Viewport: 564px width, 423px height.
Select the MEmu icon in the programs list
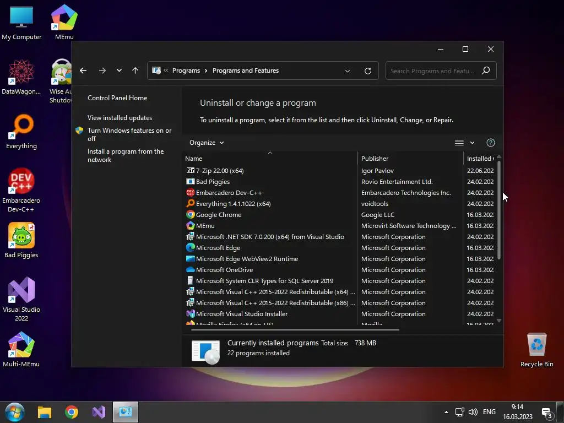[190, 225]
